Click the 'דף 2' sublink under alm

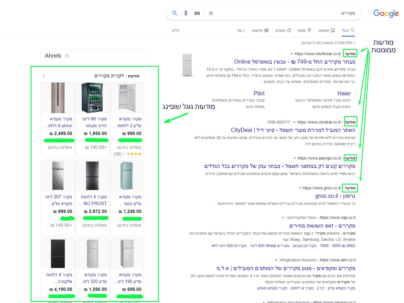point(321,288)
